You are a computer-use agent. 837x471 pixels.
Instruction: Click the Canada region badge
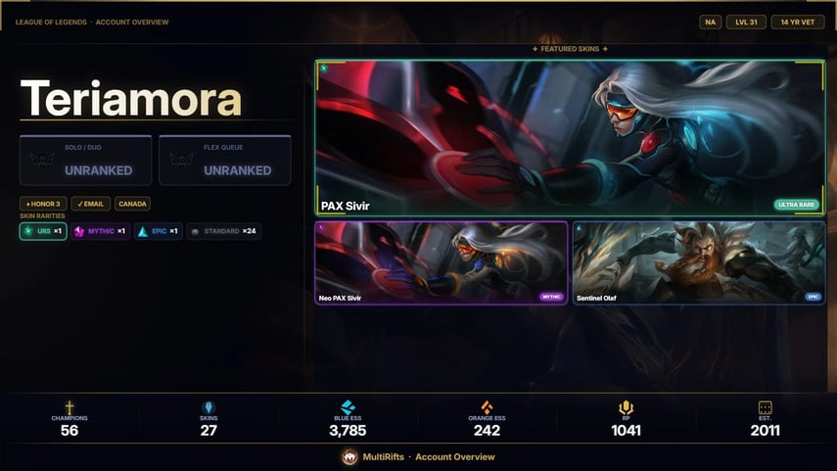[x=132, y=204]
